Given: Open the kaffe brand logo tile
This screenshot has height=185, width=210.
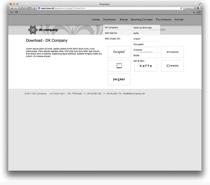Looking at the screenshot, I should (x=146, y=66).
